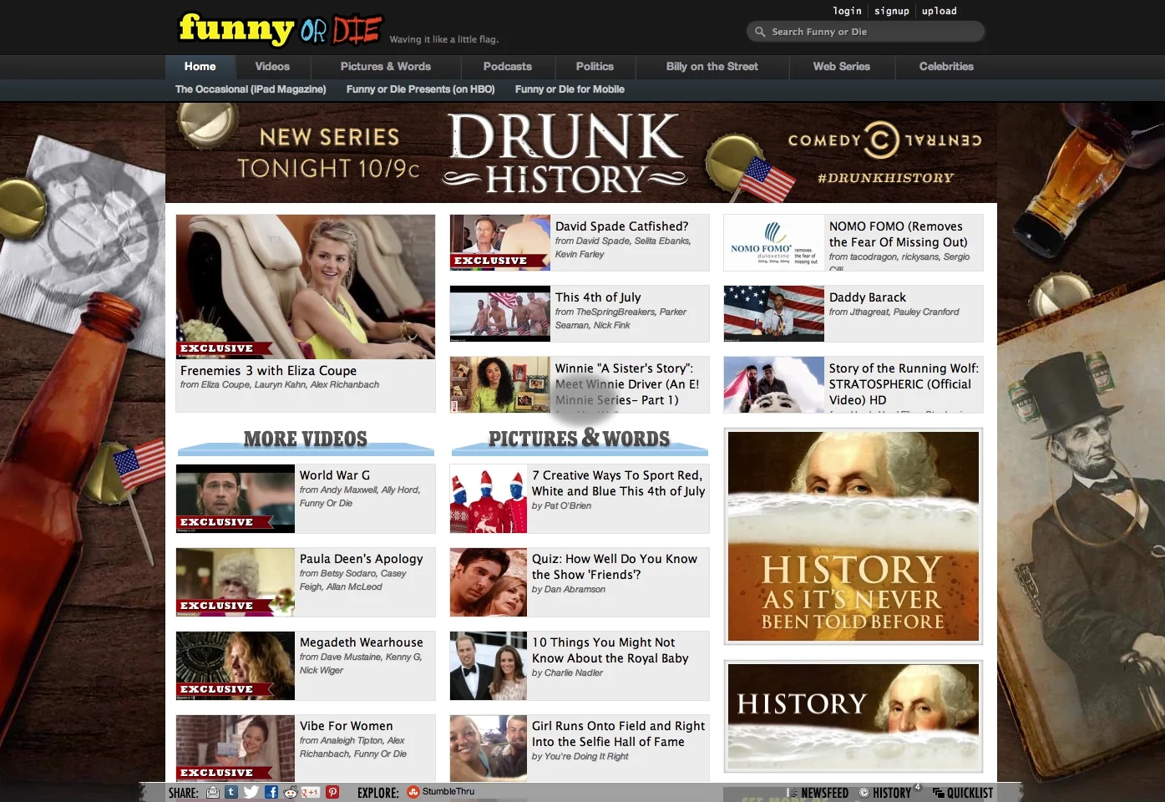Open the Podcasts tab
This screenshot has height=802, width=1165.
point(508,67)
